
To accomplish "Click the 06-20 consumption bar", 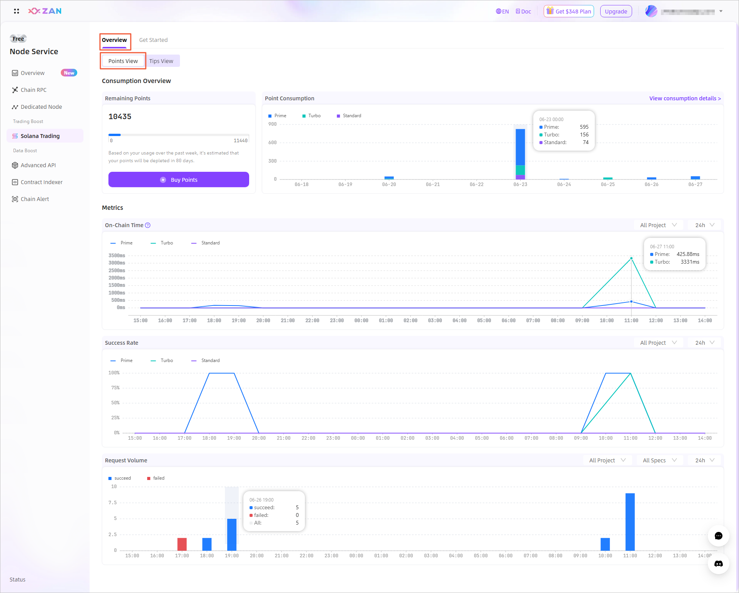I will pos(389,178).
